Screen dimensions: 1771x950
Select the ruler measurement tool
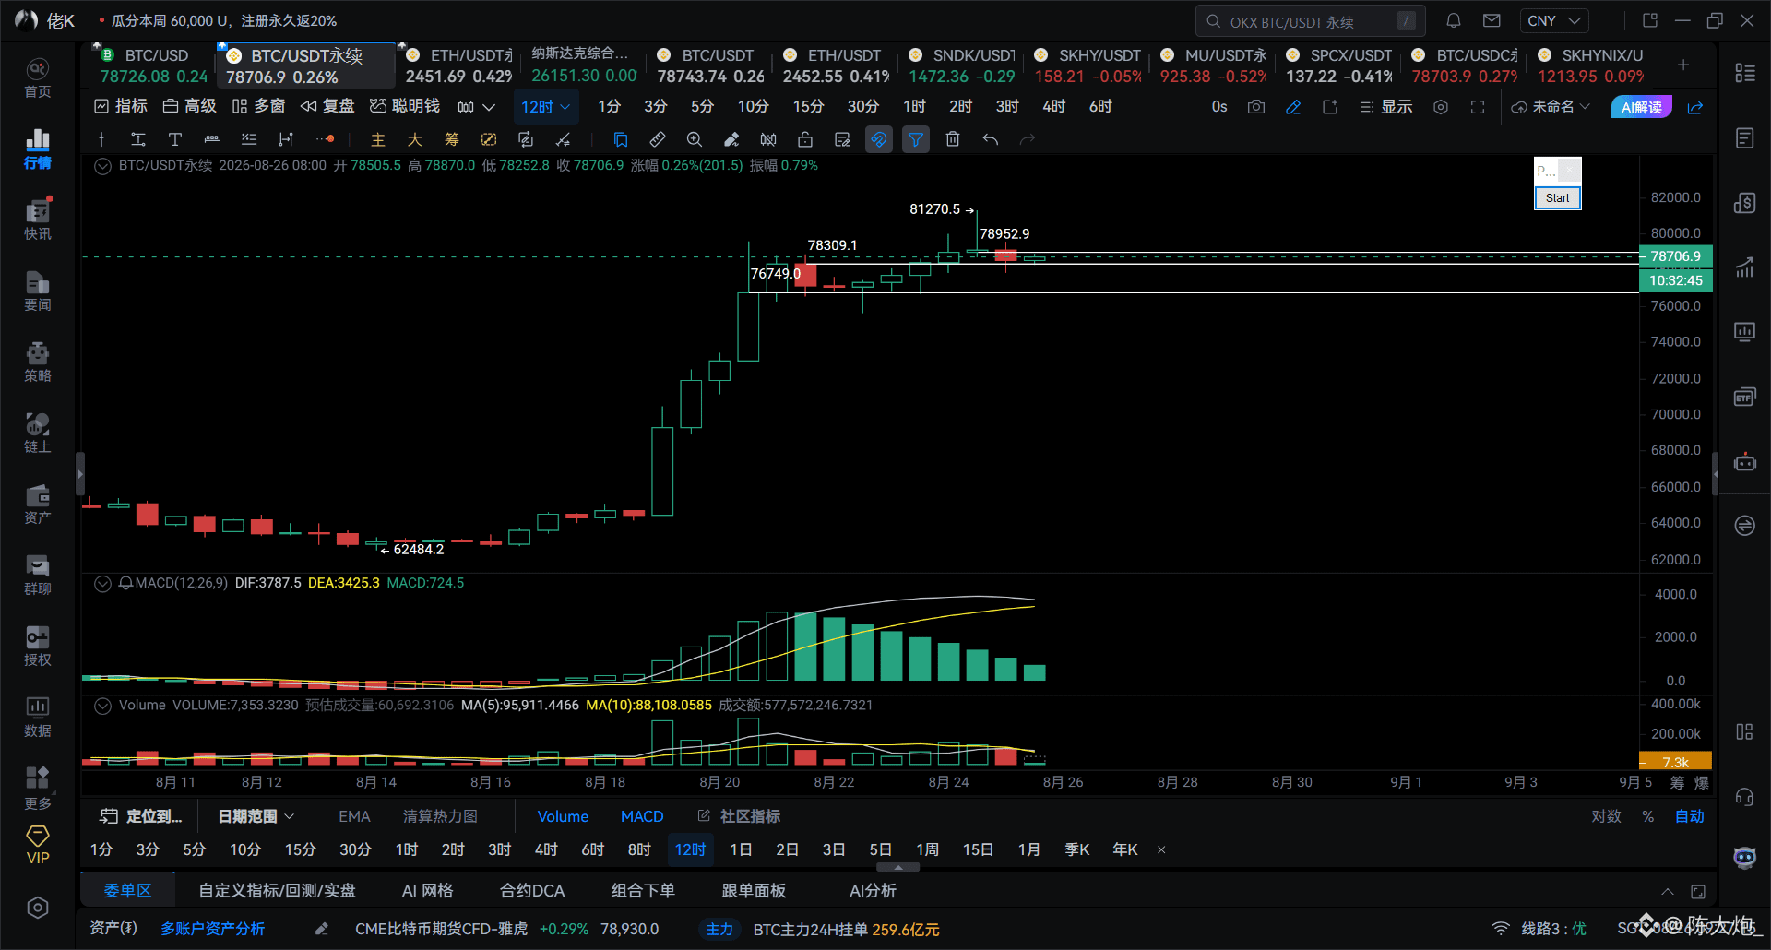pos(658,139)
